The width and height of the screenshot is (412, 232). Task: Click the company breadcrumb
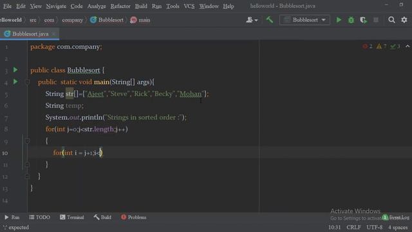coord(72,20)
